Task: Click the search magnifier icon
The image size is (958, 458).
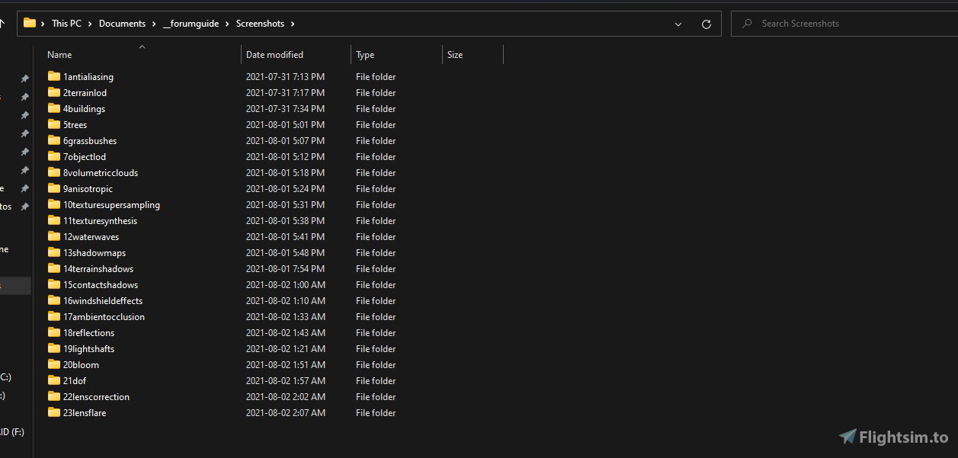Action: [x=747, y=24]
